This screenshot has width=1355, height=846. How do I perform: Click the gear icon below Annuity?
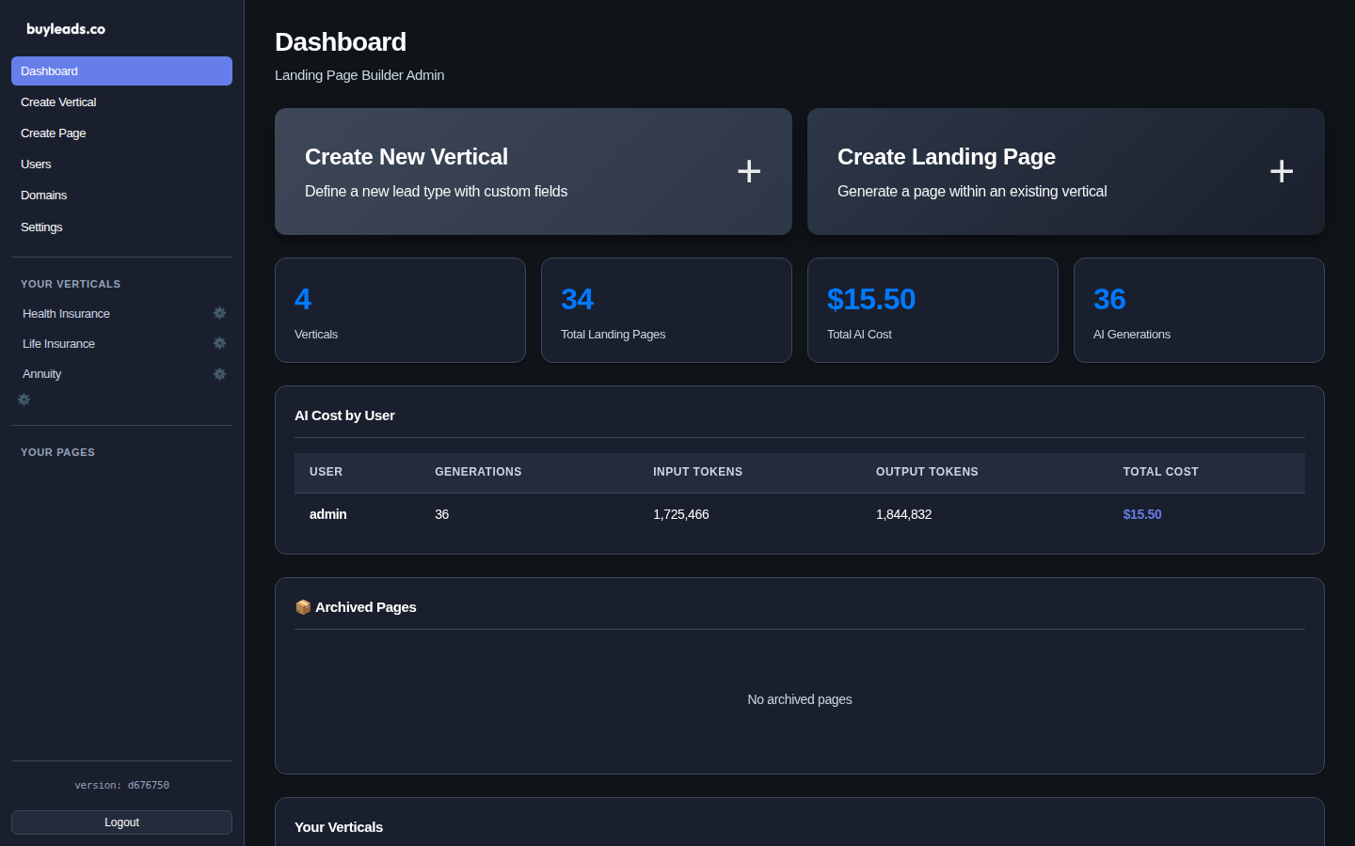tap(23, 399)
